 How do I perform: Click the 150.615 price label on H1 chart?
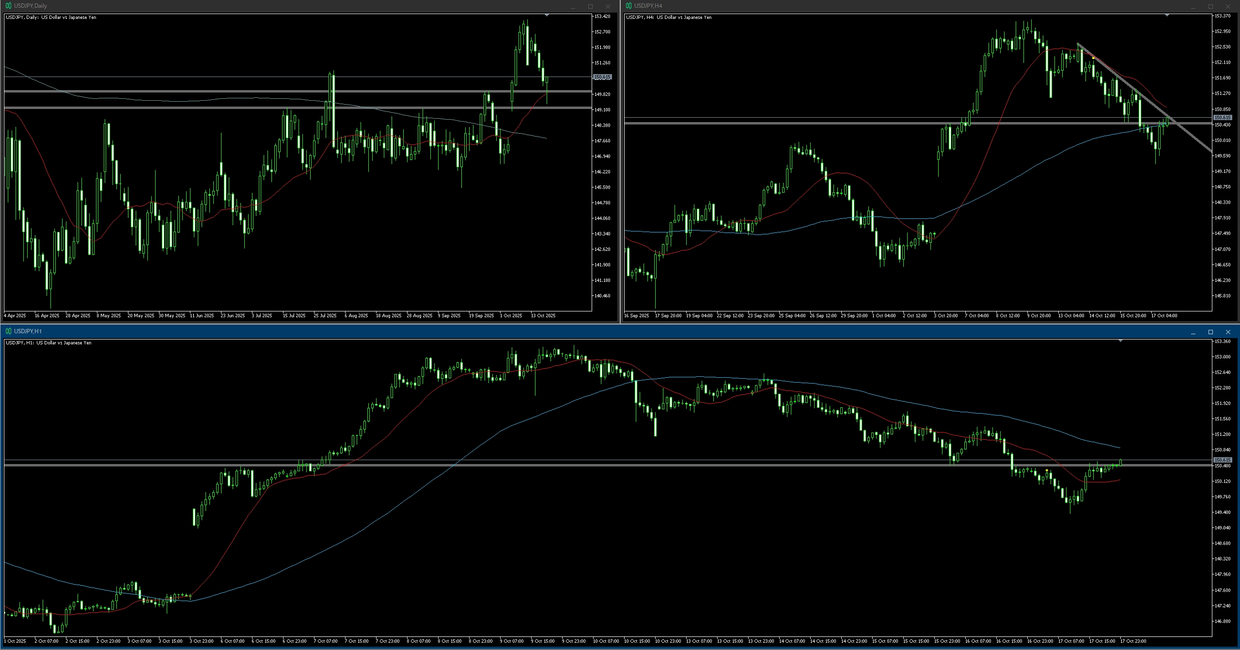tap(1222, 460)
